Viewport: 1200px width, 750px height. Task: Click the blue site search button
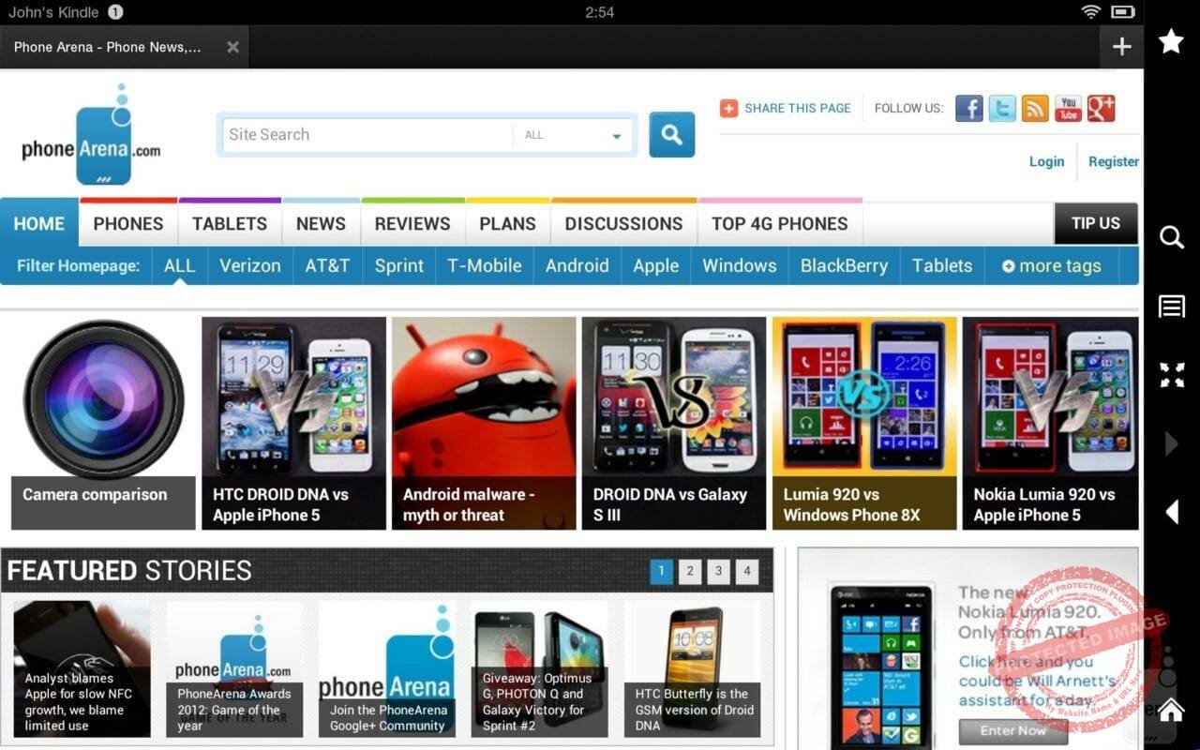pos(672,135)
